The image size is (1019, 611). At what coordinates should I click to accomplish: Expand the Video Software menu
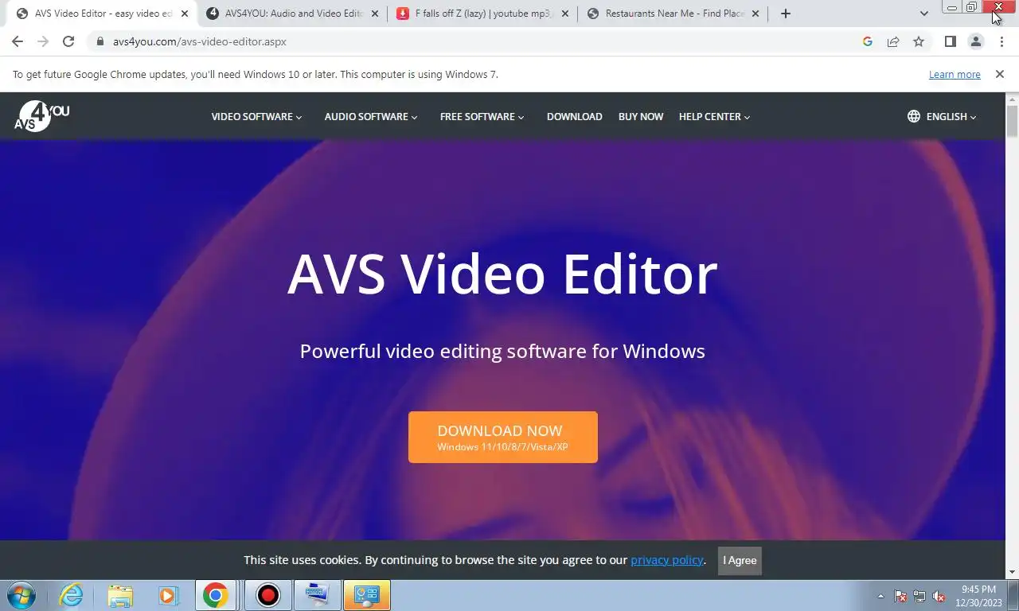pyautogui.click(x=256, y=116)
